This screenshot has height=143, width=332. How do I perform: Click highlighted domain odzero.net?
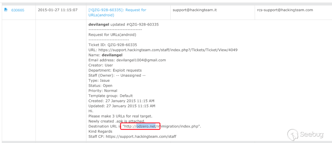[x=146, y=126]
